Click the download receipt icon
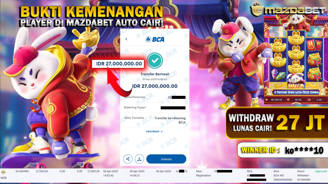 point(139,159)
